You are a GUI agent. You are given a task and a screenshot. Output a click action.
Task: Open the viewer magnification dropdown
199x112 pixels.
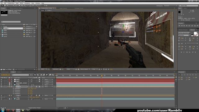[44, 69]
